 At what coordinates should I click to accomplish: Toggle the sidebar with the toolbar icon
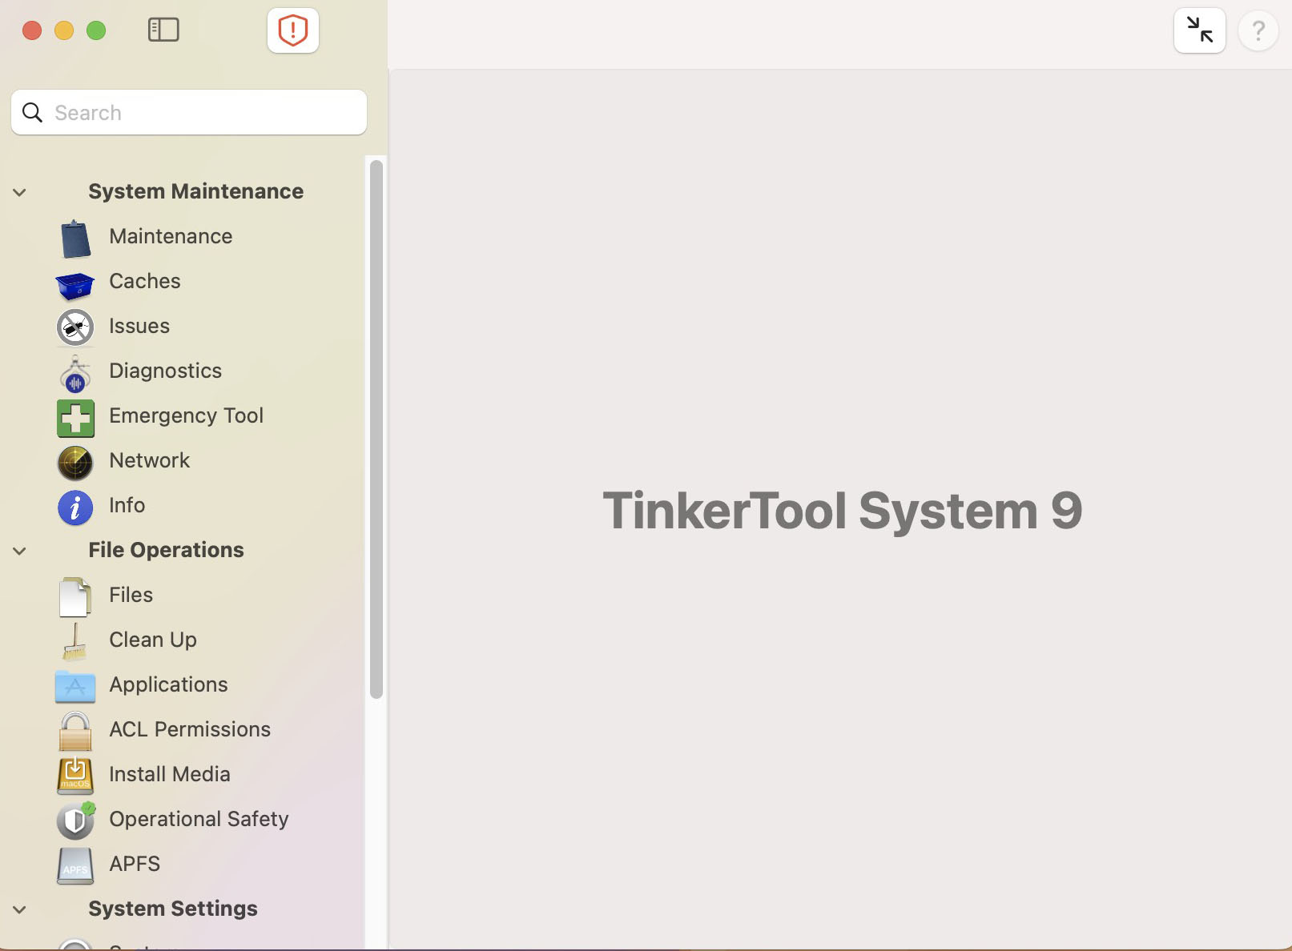click(x=163, y=30)
